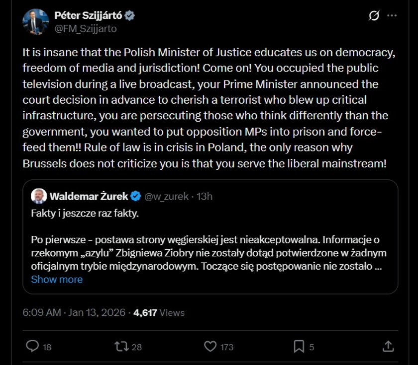Open the @FM_Szijjarto handle link
Screen dimensions: 418x365
[86, 28]
